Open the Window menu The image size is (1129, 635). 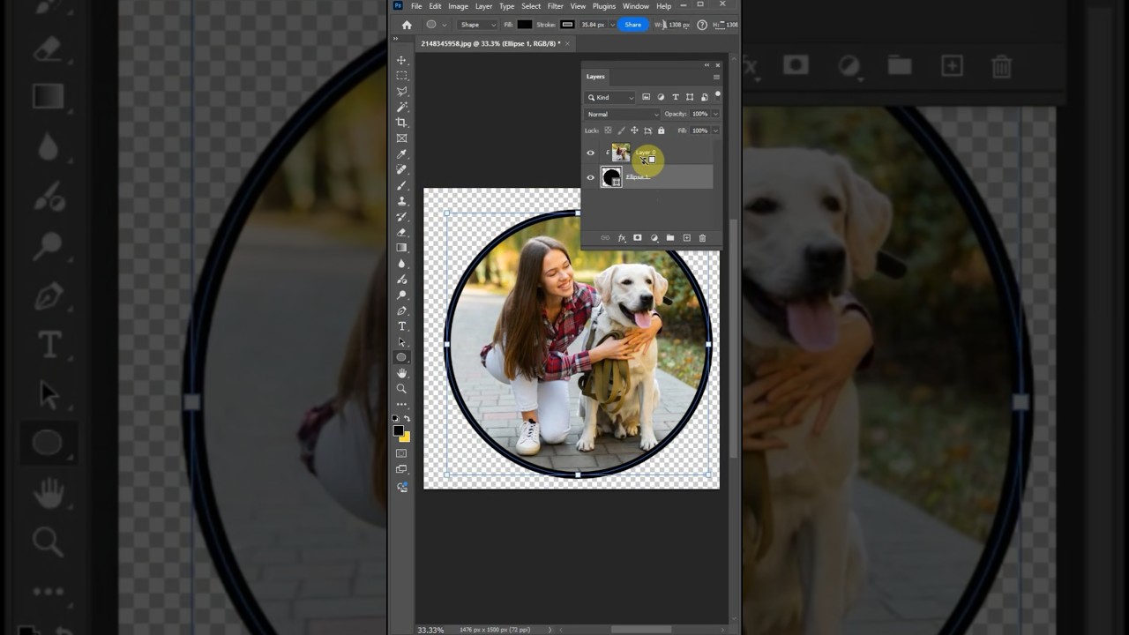635,6
